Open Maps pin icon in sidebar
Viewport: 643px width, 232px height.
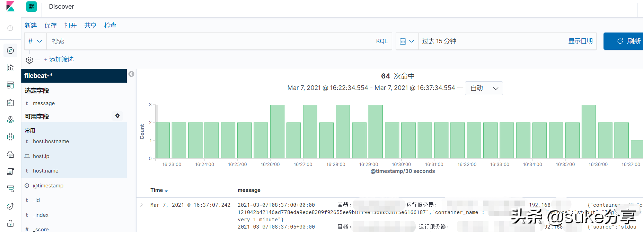point(10,120)
